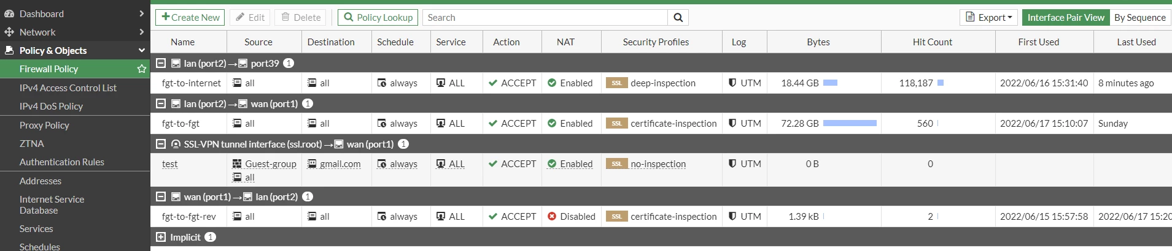Open the Export dropdown
The height and width of the screenshot is (251, 1172).
click(988, 17)
